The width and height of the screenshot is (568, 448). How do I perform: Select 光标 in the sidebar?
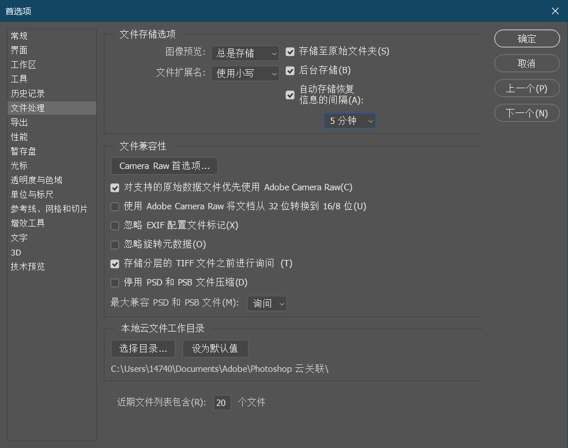52,165
